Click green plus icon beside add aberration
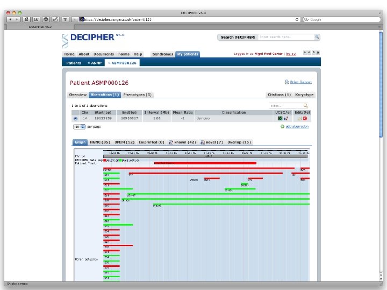Screen dimensions: 387x290 point(282,127)
